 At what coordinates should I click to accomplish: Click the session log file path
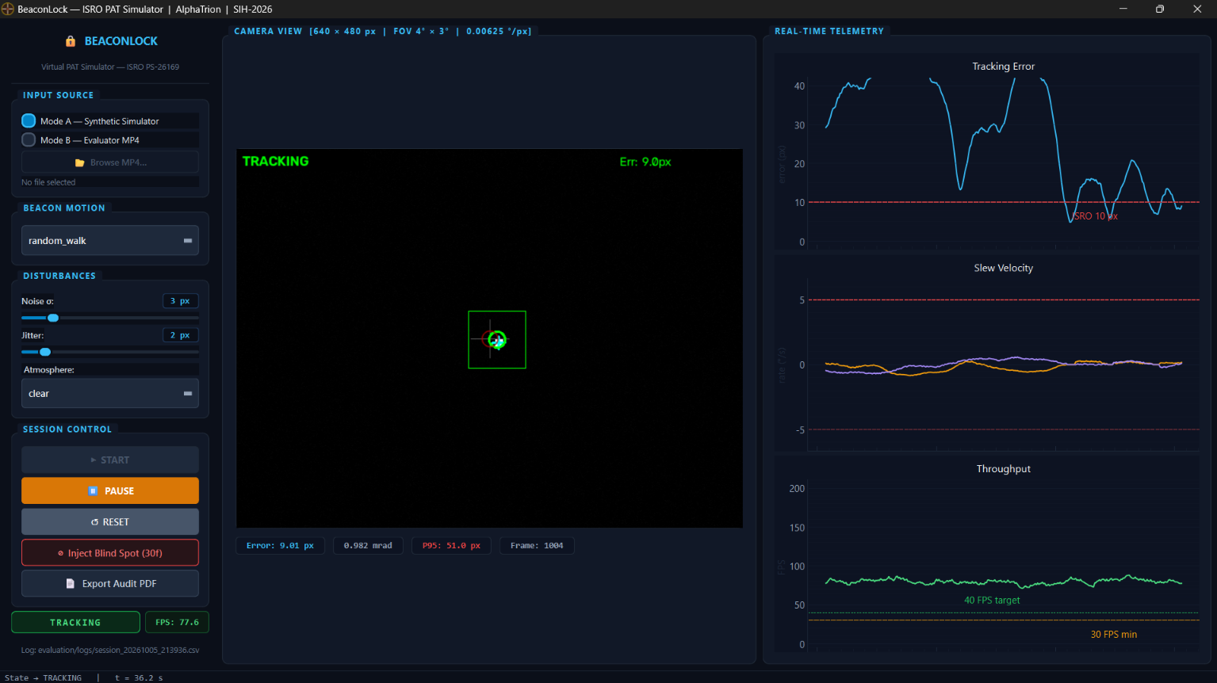click(110, 650)
